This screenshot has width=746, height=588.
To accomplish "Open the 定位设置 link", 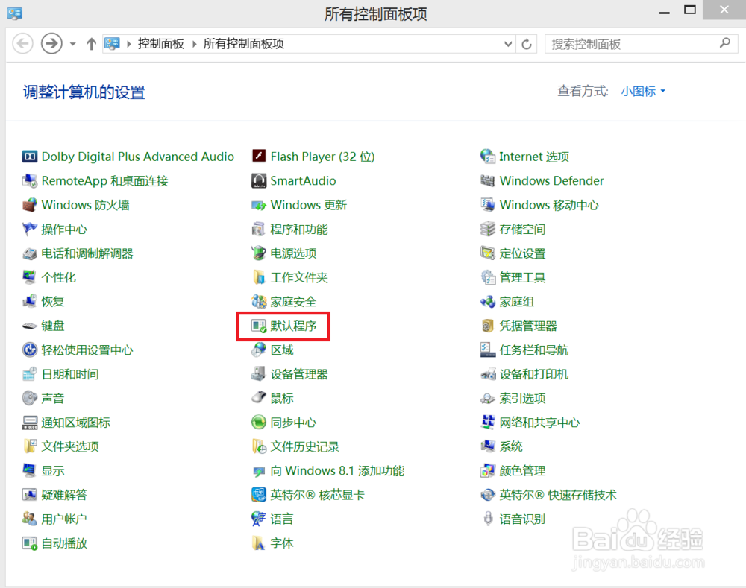I will click(x=522, y=253).
